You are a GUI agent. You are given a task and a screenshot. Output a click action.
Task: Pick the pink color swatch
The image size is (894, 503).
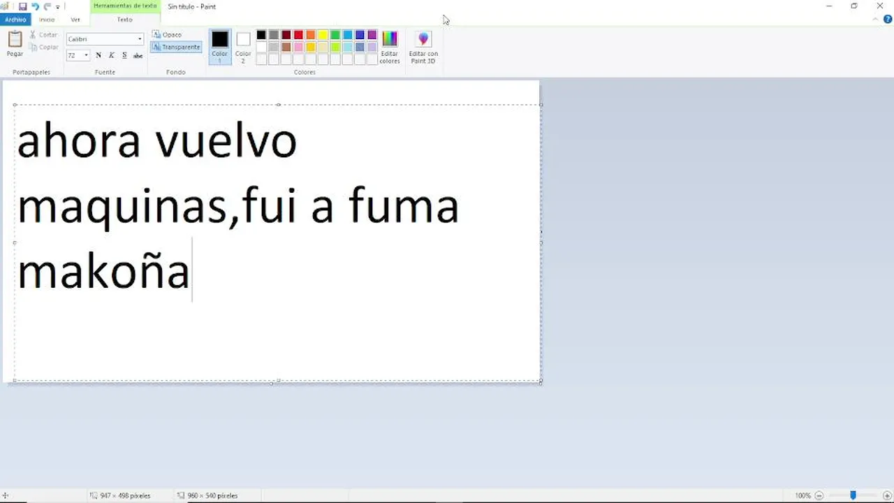click(x=298, y=47)
